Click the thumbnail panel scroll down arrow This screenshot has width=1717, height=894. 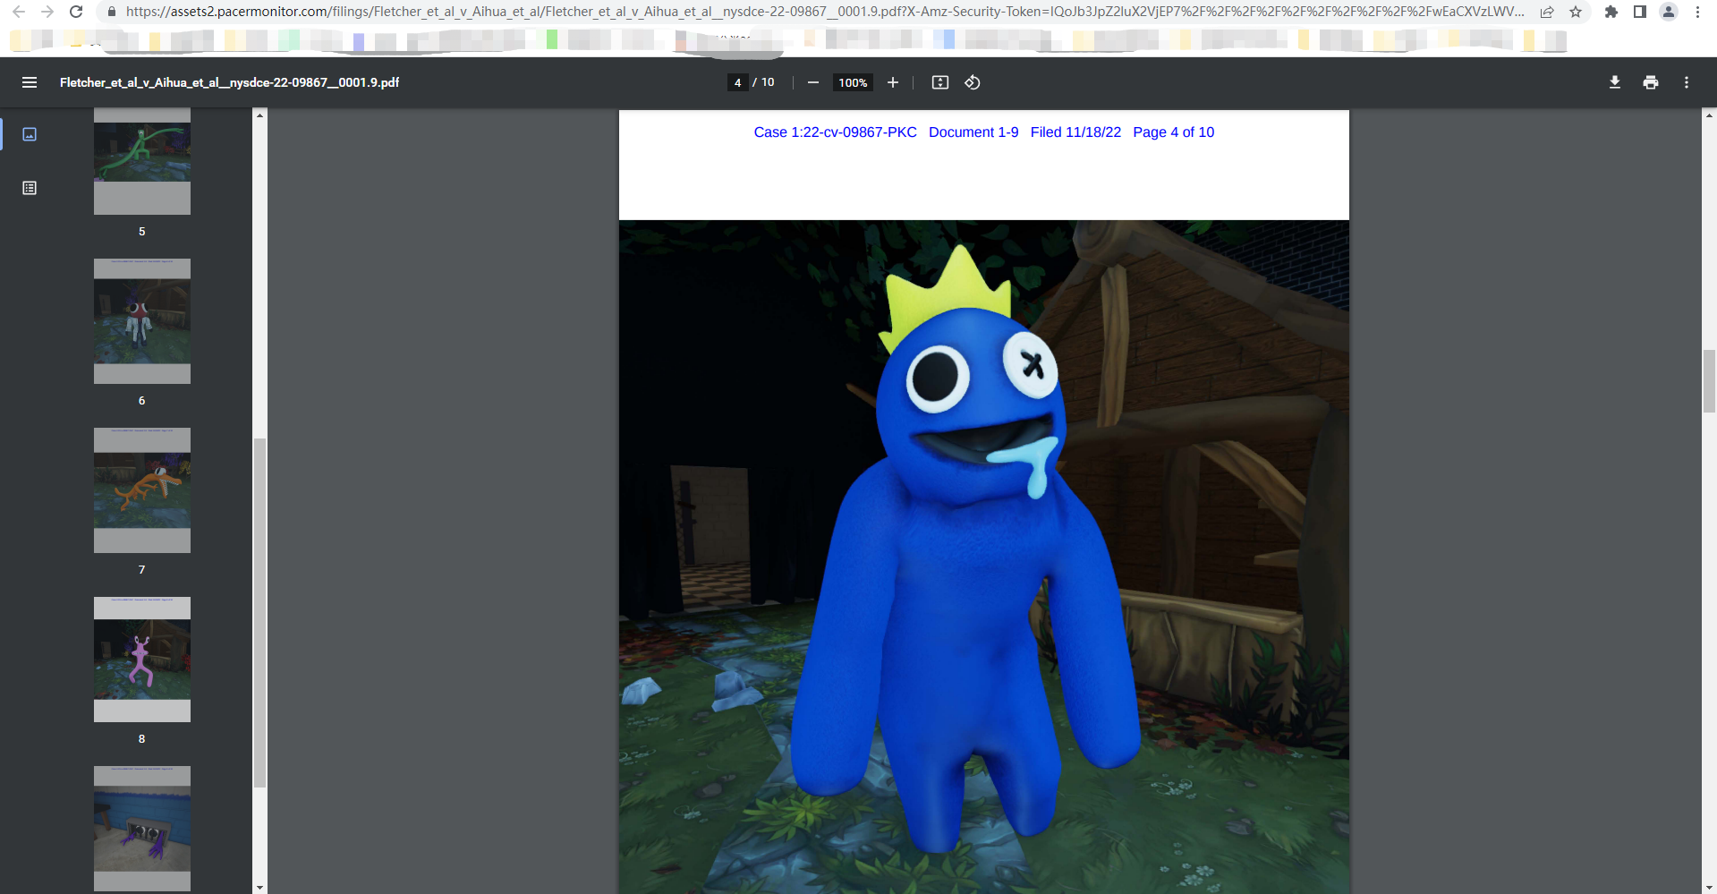coord(259,888)
